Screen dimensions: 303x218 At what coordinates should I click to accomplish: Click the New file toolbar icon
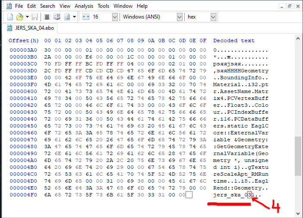pyautogui.click(x=10, y=17)
